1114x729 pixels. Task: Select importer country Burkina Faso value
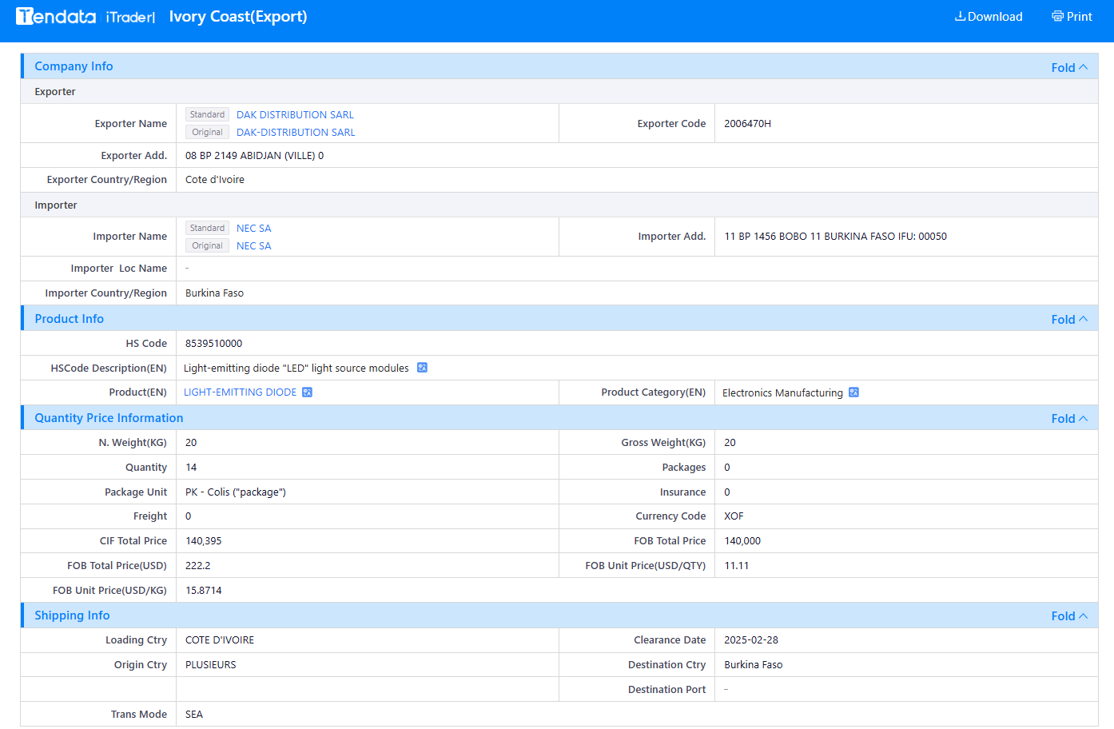click(x=214, y=293)
